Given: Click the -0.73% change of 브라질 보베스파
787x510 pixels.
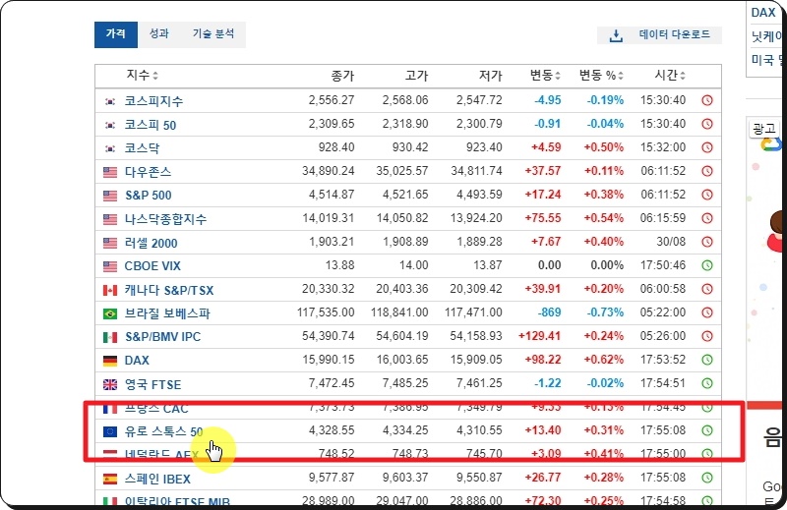Looking at the screenshot, I should click(605, 312).
